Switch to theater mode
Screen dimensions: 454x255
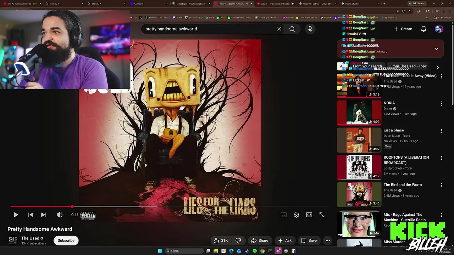[309, 215]
